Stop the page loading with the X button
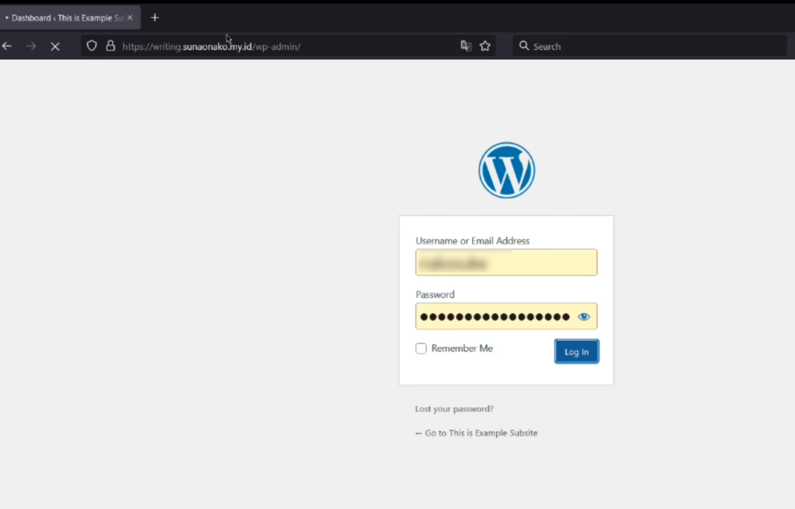The image size is (795, 509). (x=55, y=47)
